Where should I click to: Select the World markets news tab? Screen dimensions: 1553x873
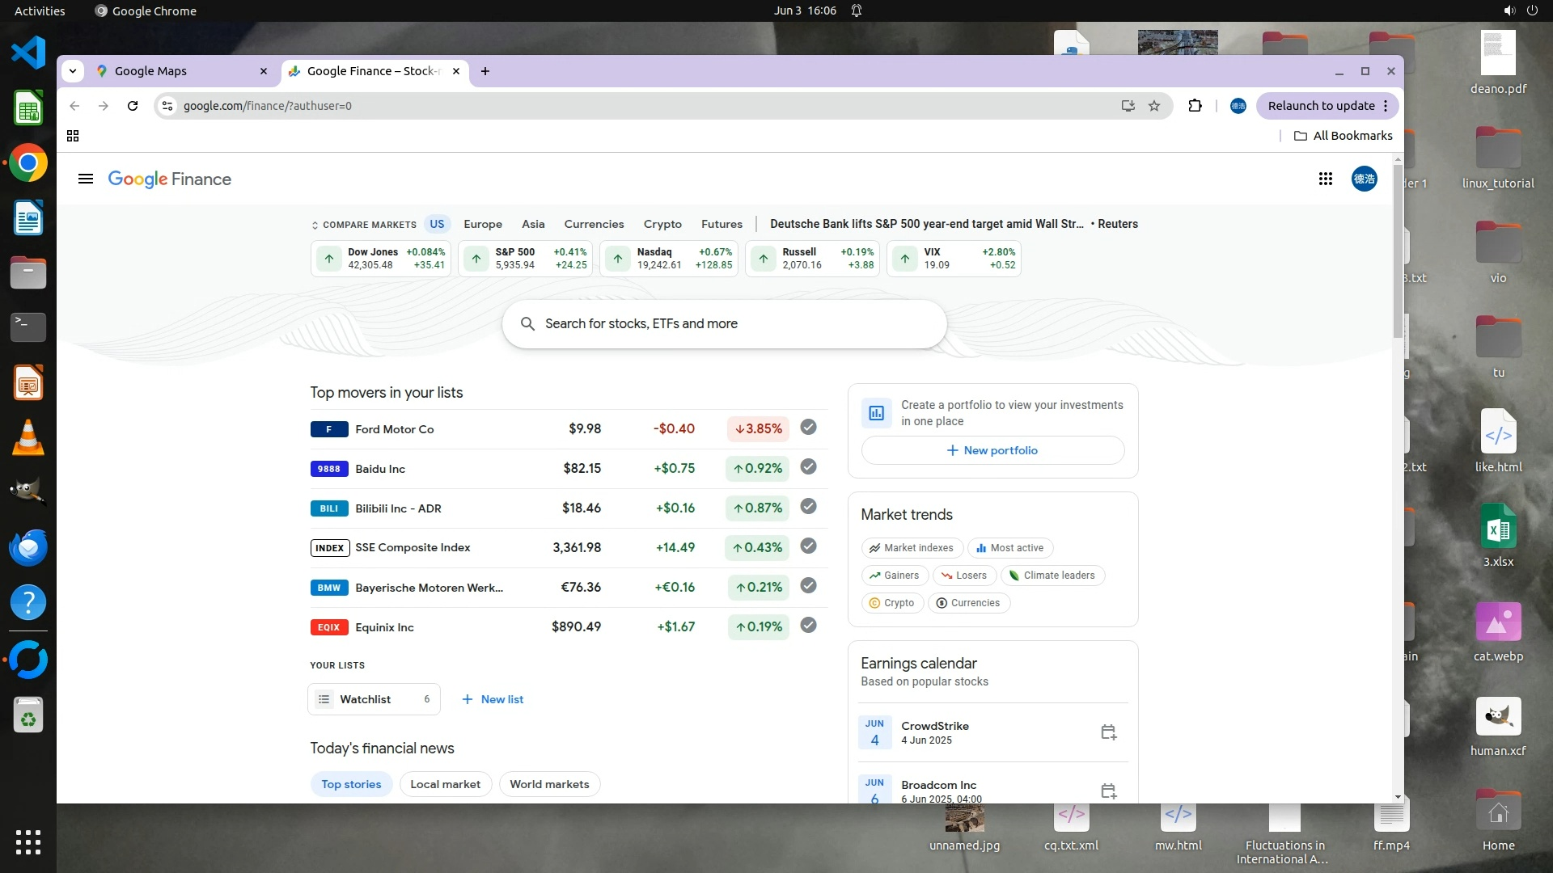coord(549,784)
